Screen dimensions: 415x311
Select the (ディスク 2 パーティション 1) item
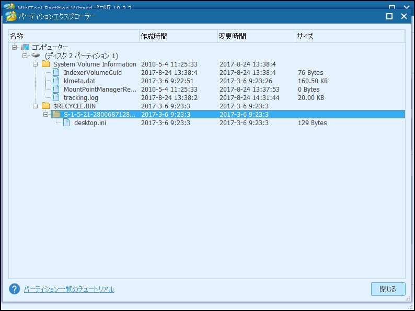pyautogui.click(x=81, y=55)
